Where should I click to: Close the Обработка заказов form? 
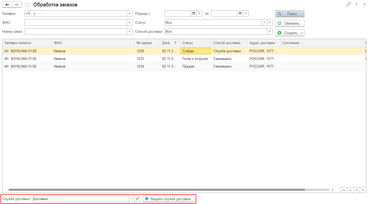(364, 4)
